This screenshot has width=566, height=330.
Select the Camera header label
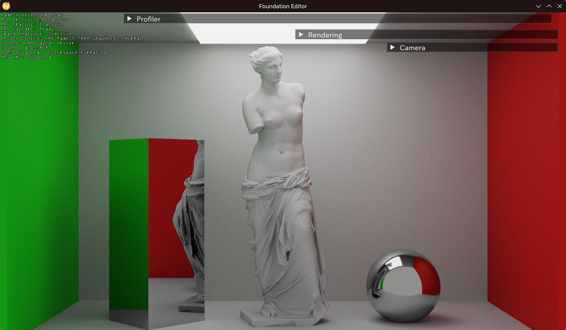pyautogui.click(x=412, y=48)
